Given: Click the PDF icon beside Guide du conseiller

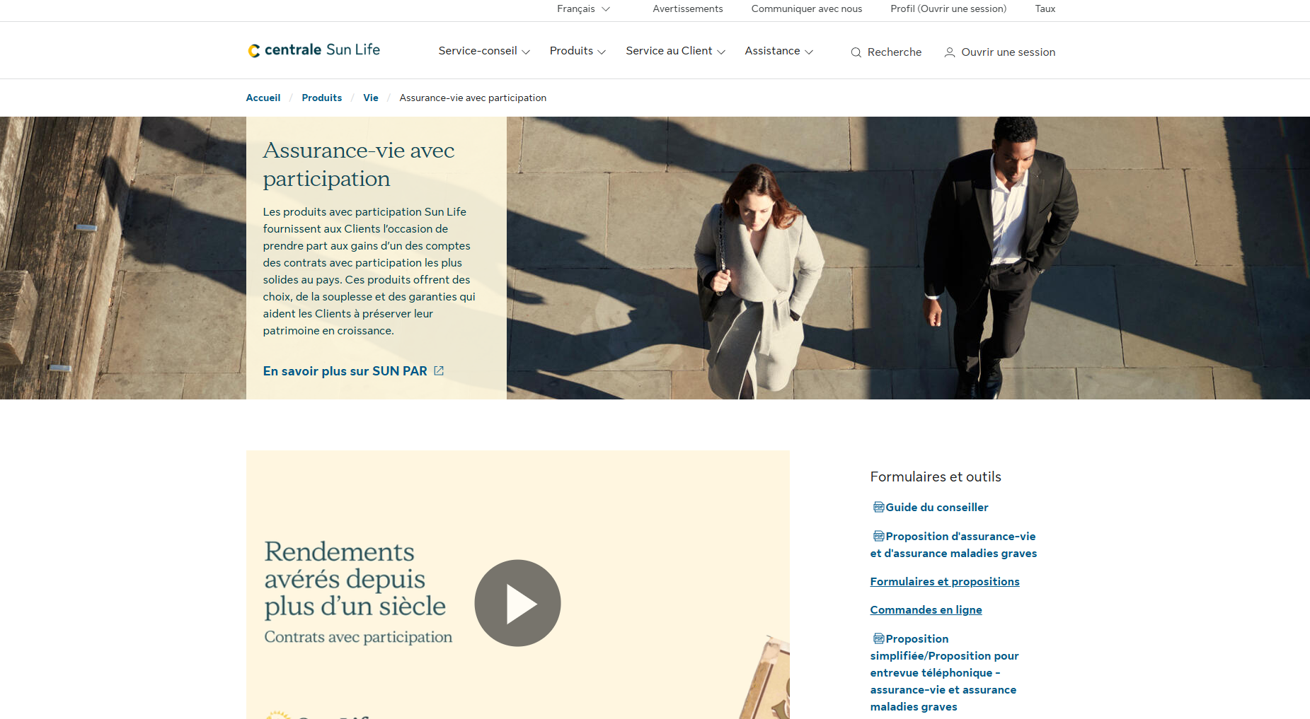Looking at the screenshot, I should click(x=878, y=507).
